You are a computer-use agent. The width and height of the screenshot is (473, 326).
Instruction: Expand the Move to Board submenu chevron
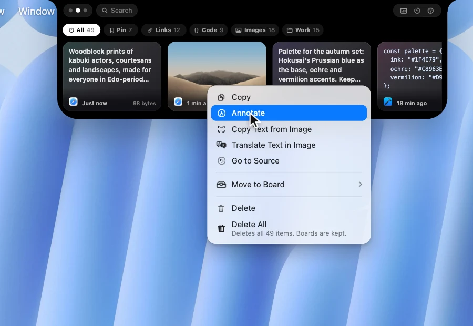(360, 185)
